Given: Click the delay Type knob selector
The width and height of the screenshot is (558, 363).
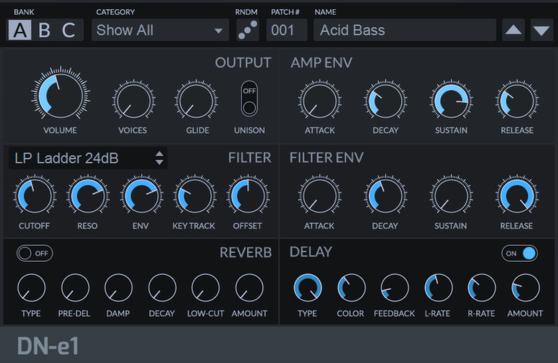Looking at the screenshot, I should 308,288.
